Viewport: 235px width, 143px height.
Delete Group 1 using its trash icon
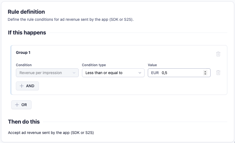pos(218,54)
